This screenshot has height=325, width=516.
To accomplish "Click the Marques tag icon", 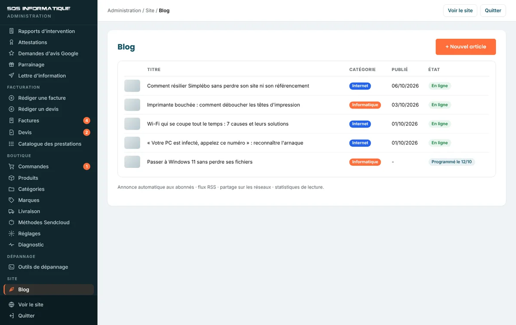I will 12,200.
